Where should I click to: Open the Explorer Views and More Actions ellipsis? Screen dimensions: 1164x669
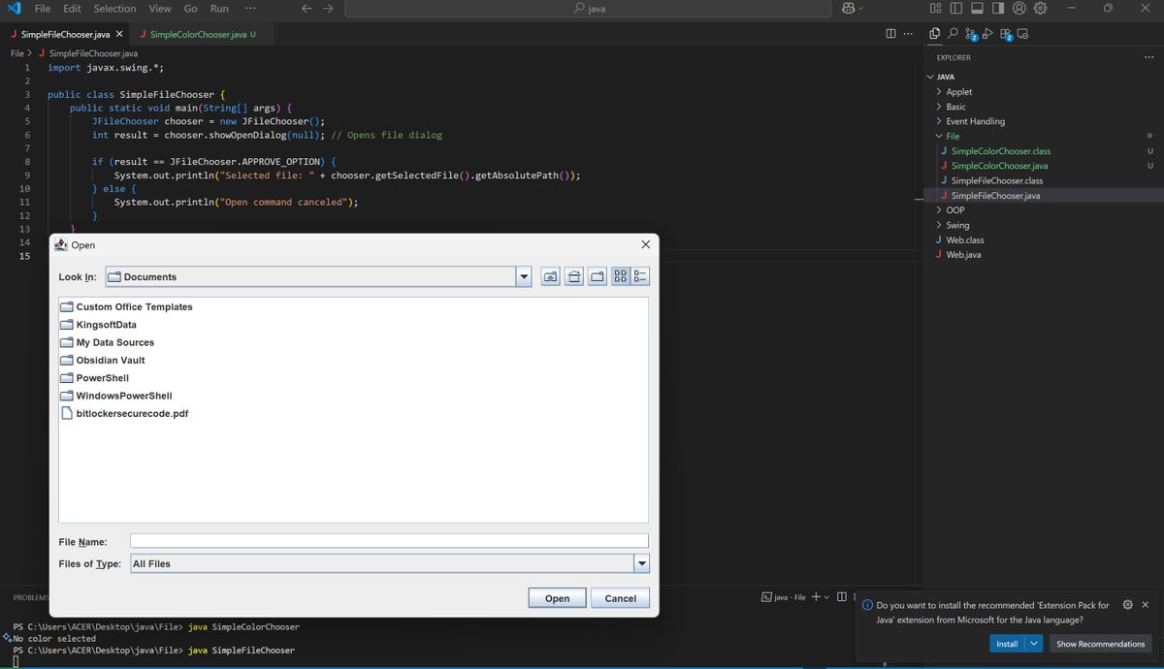(1150, 57)
